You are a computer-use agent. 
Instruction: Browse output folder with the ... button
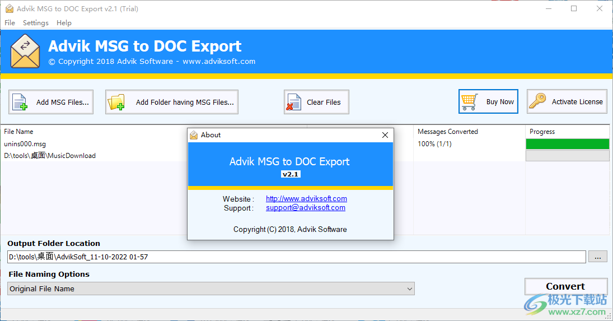click(x=598, y=257)
